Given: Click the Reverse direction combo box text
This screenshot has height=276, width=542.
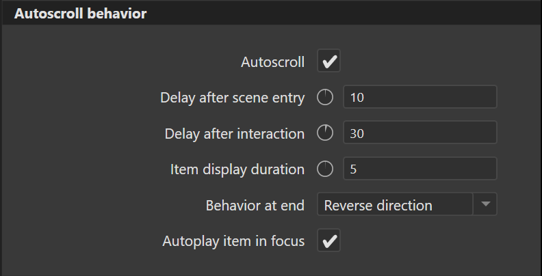Looking at the screenshot, I should 378,205.
